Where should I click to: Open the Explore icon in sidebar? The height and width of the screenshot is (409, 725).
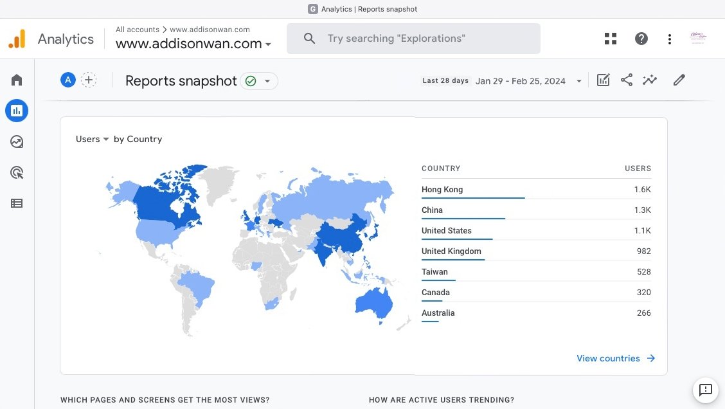17,141
